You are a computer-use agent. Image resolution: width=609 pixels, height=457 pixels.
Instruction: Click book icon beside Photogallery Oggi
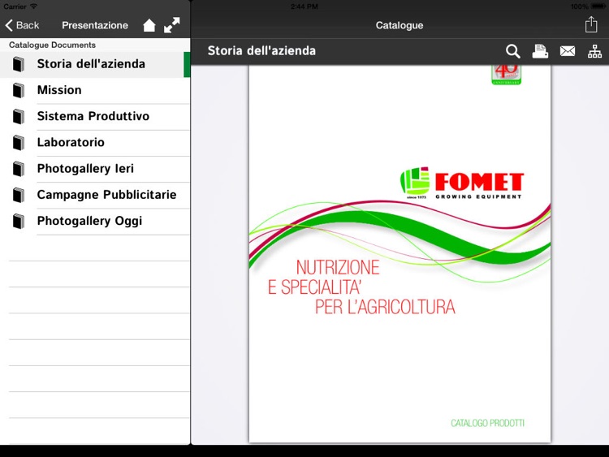point(18,222)
